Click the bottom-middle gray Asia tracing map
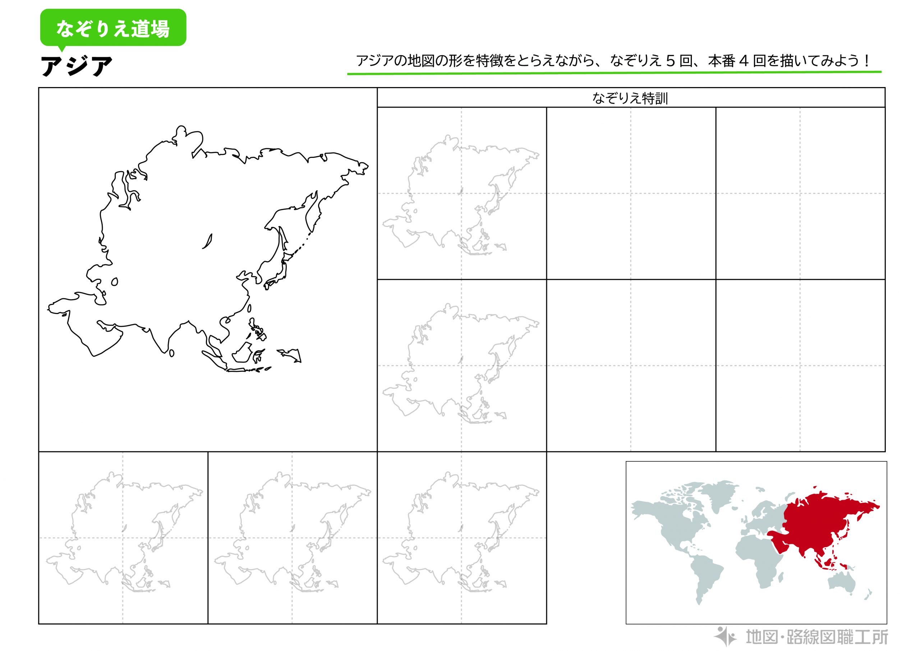This screenshot has width=920, height=651. point(293,532)
